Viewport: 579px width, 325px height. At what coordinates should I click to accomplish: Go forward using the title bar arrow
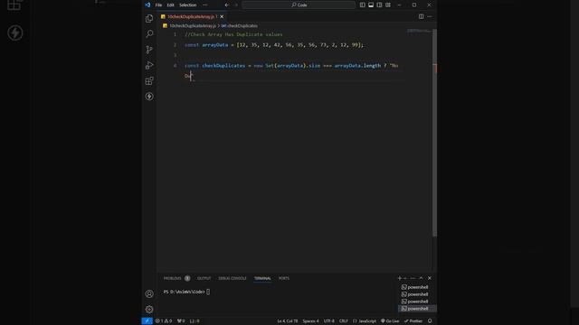pyautogui.click(x=236, y=5)
